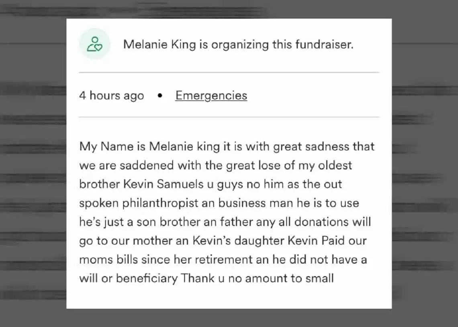
Task: Click the organizer heart-person icon
Action: tap(94, 44)
